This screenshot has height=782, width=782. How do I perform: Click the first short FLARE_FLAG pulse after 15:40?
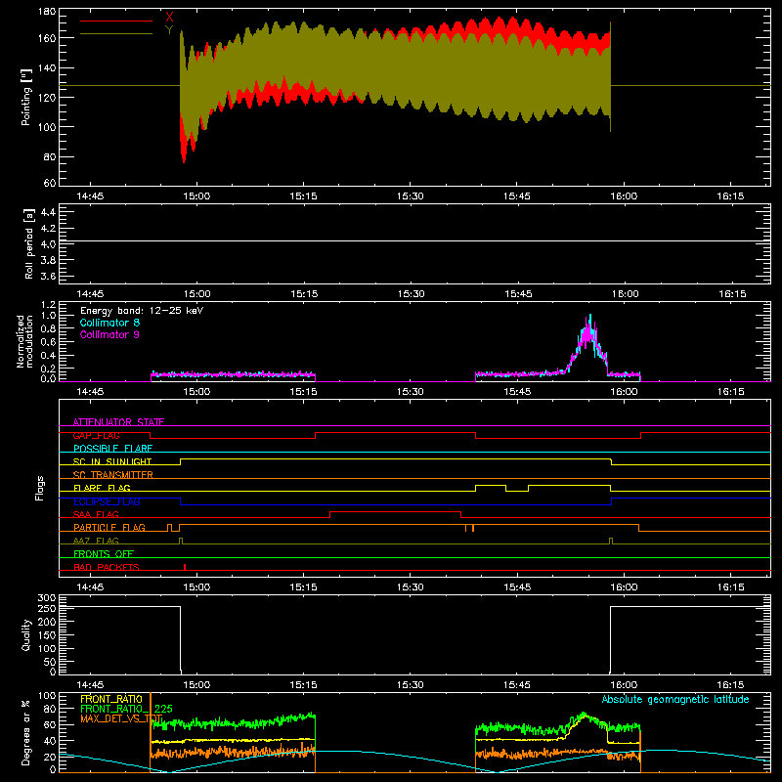coord(491,485)
